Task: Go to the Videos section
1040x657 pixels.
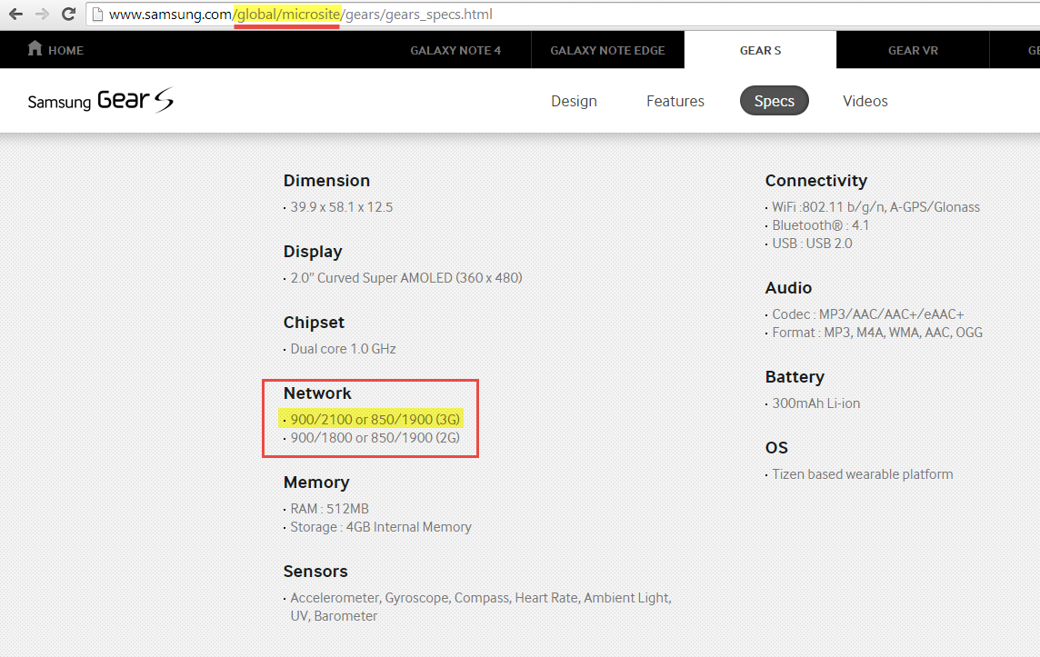Action: coord(865,101)
